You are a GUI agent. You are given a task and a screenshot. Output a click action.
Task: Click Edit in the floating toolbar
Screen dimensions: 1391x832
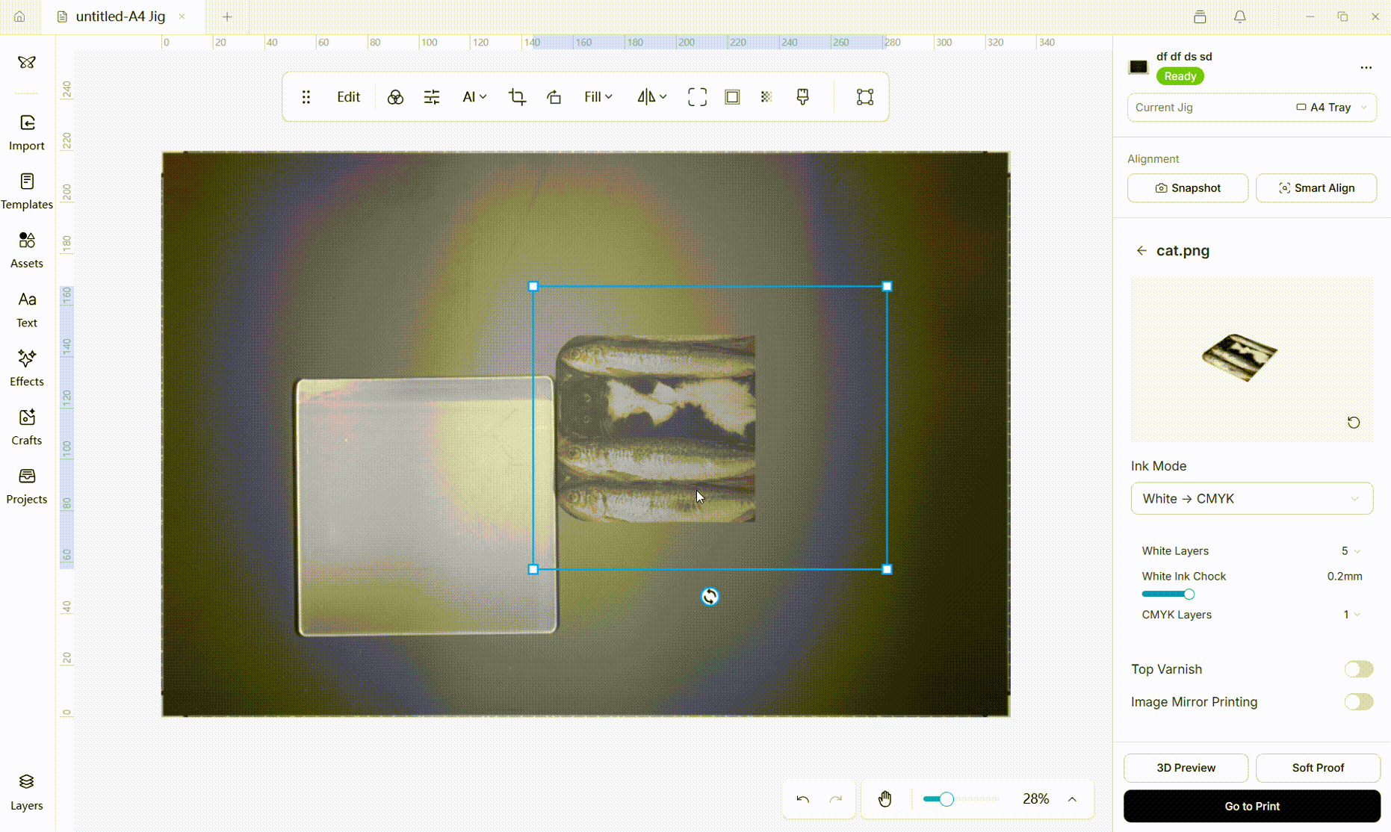(x=349, y=97)
